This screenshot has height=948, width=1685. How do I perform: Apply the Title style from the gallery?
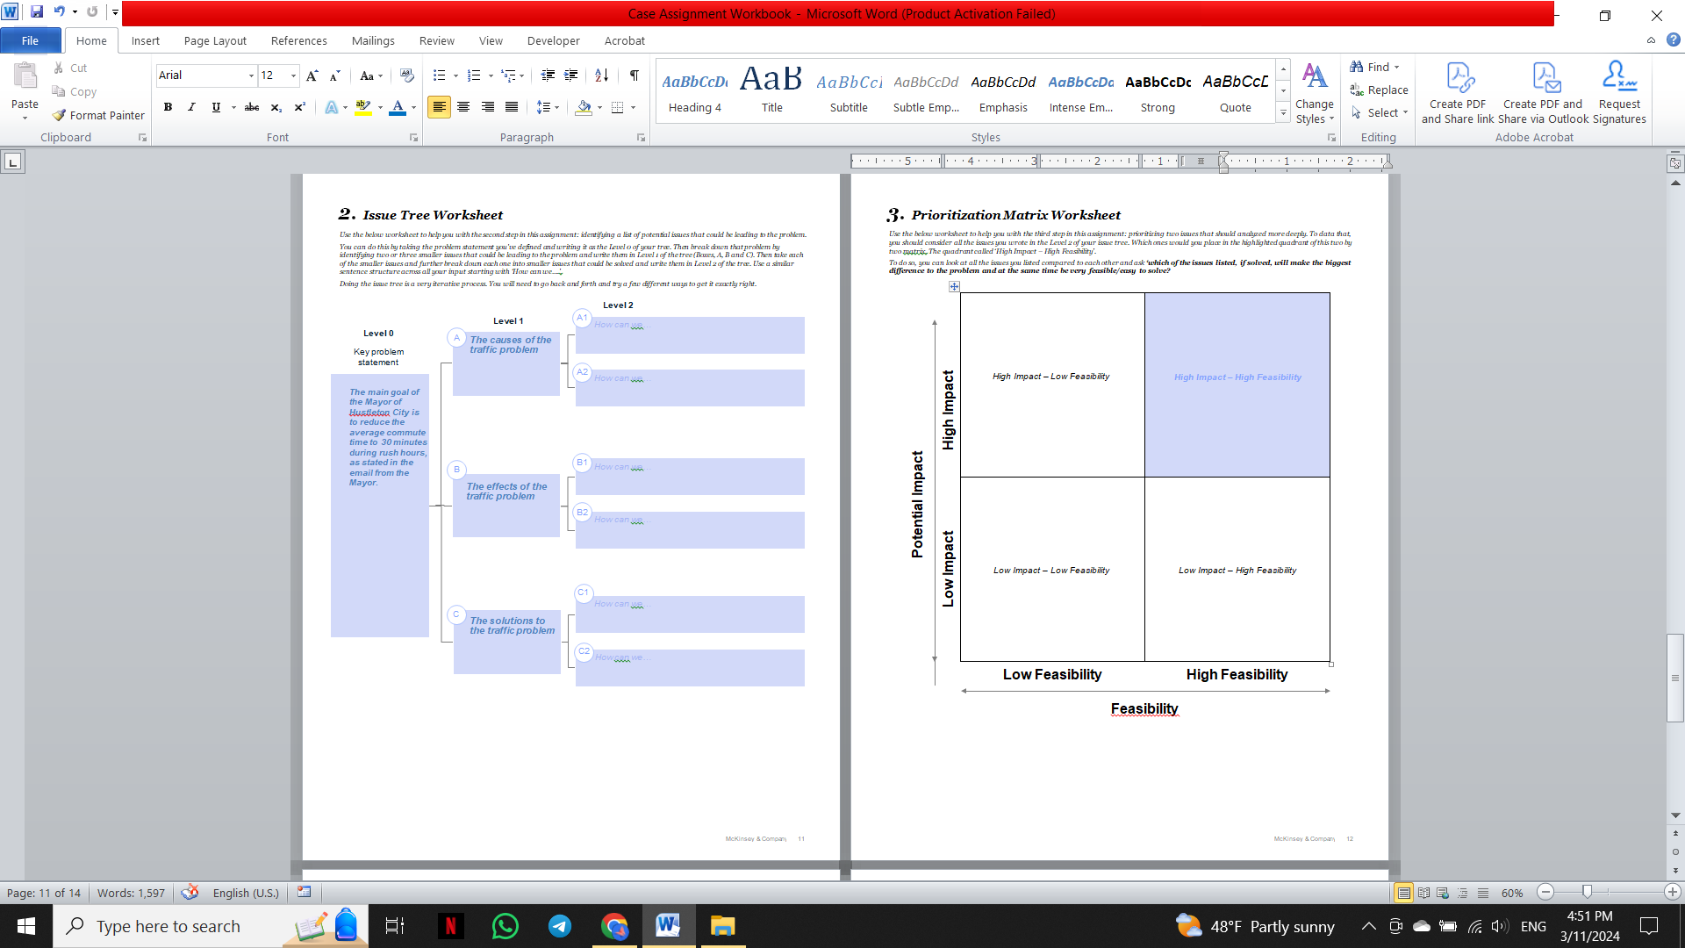pyautogui.click(x=771, y=90)
